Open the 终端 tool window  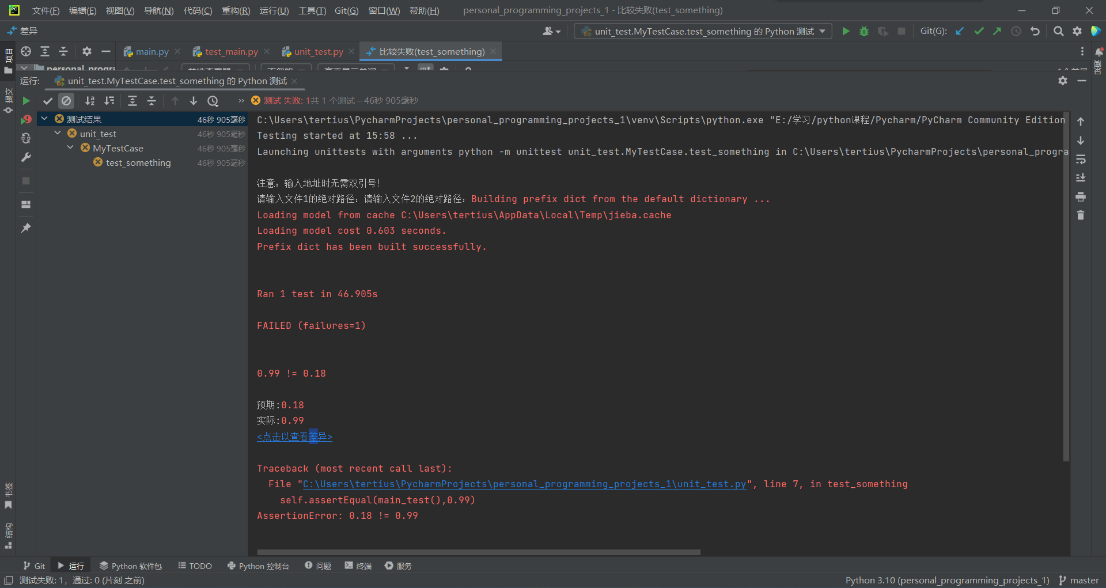click(358, 566)
